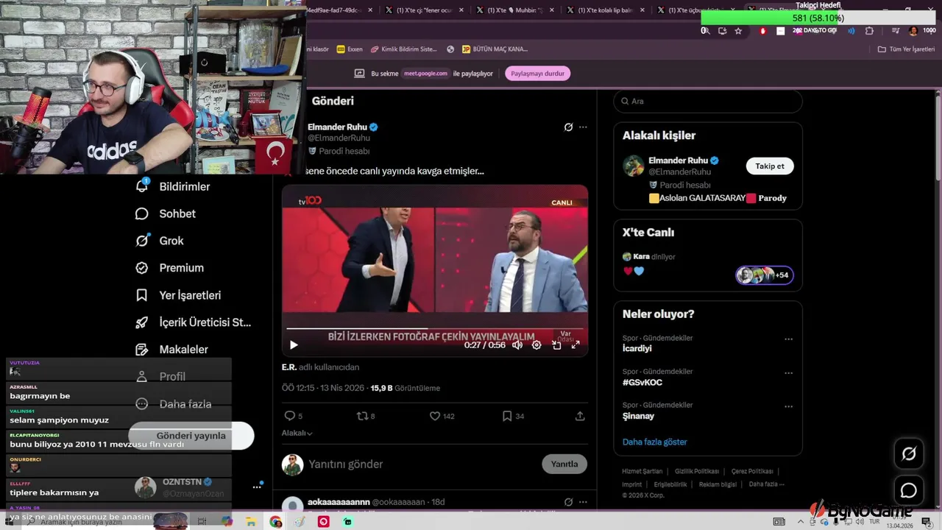The width and height of the screenshot is (942, 530).
Task: Switch to the X'te üçbu browser tab
Action: [x=696, y=10]
